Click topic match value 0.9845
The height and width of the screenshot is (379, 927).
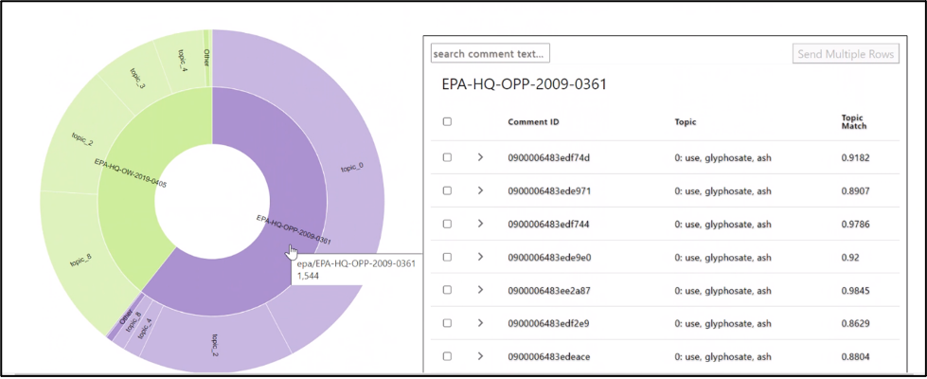pyautogui.click(x=855, y=290)
